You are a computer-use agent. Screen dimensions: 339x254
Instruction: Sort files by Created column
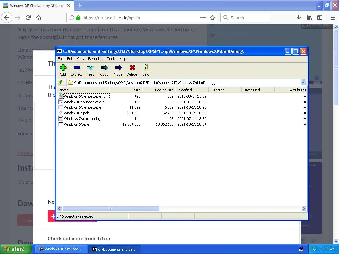(225, 90)
